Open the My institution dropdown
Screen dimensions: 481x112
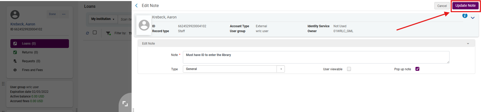103,19
